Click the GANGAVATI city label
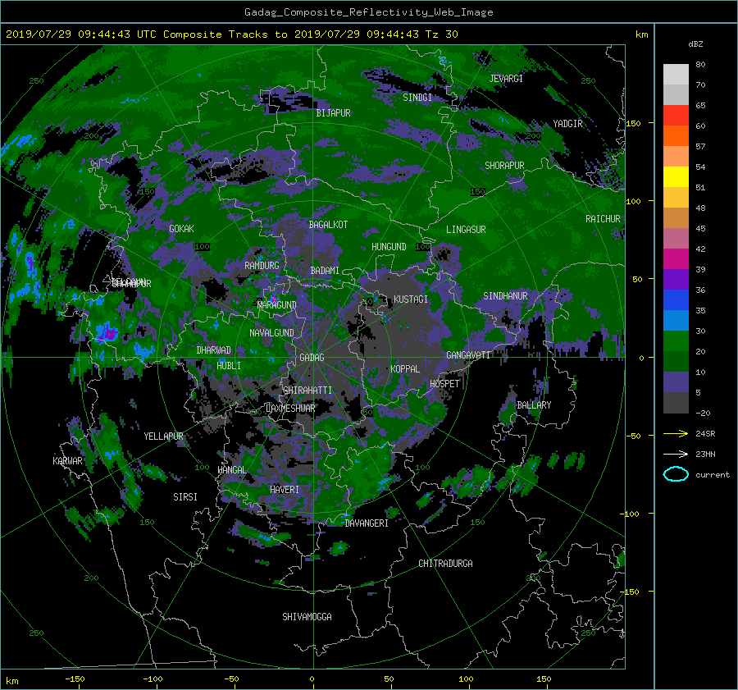 pyautogui.click(x=468, y=354)
